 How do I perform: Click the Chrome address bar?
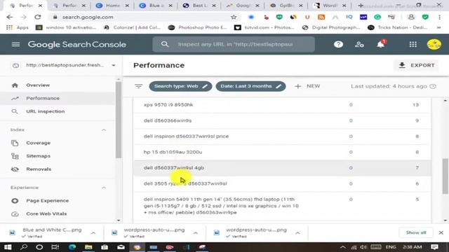click(143, 17)
